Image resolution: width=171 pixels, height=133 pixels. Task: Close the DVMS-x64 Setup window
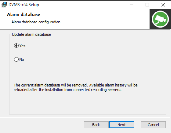tap(163, 5)
